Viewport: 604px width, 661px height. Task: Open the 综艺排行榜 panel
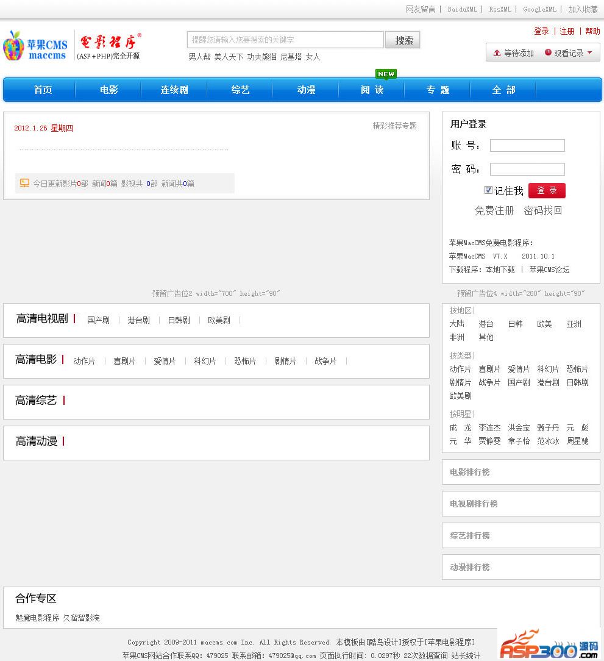(521, 535)
